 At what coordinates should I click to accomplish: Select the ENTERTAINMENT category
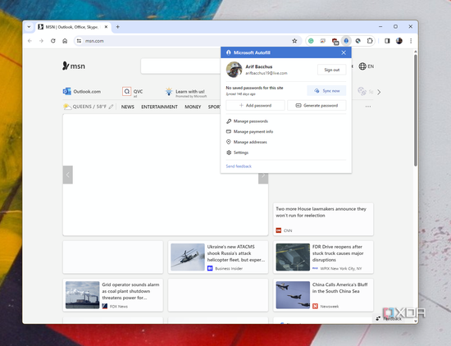coord(159,107)
